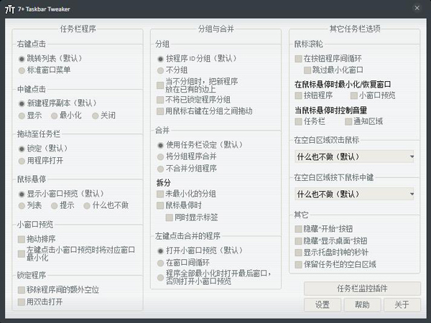Select 标准窗口菜单 radio option
Image resolution: width=431 pixels, height=323 pixels.
[22, 70]
